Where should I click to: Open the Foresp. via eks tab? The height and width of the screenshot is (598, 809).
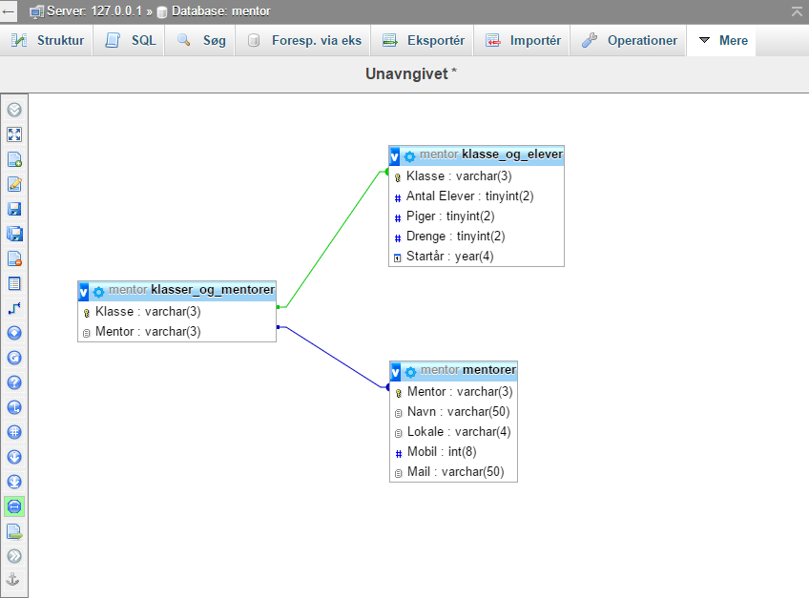(x=304, y=40)
